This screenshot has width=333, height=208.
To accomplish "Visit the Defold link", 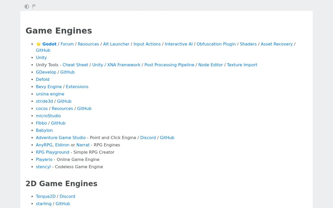I will click(x=43, y=79).
